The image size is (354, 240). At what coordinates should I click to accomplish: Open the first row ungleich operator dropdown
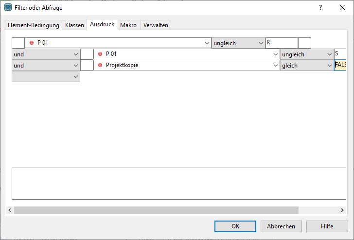[238, 43]
